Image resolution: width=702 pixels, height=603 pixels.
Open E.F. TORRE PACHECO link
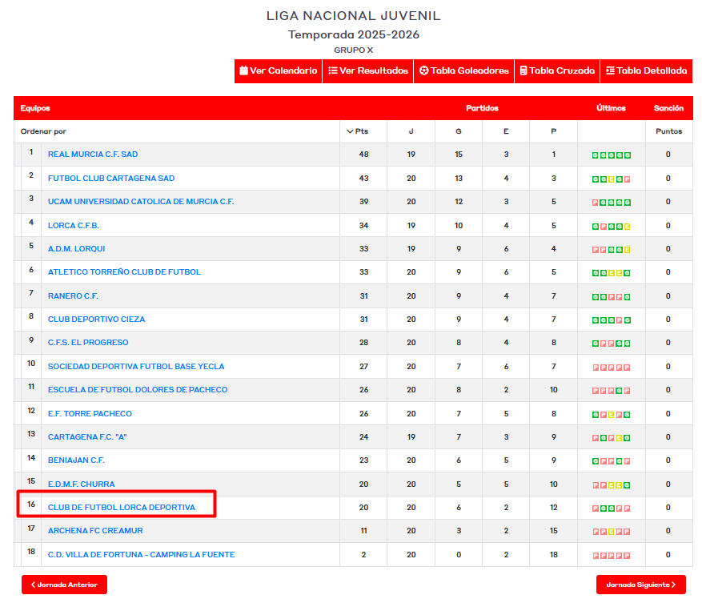pos(90,414)
